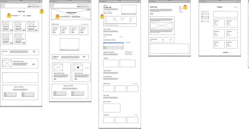
Task: Click the International (non EU) card image placeholder
Action: [18, 36]
